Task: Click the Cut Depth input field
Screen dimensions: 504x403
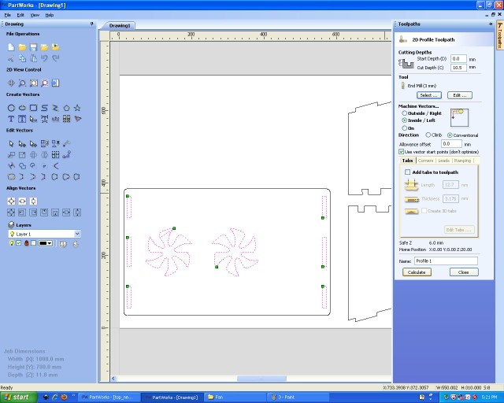Action: pyautogui.click(x=458, y=68)
